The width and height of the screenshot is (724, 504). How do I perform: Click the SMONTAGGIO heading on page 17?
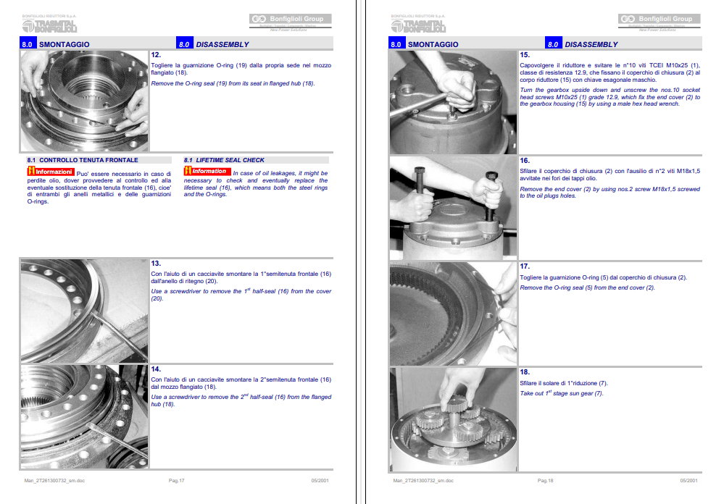[x=64, y=44]
